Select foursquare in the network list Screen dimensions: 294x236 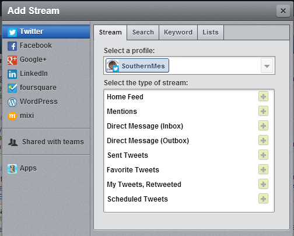(46, 88)
